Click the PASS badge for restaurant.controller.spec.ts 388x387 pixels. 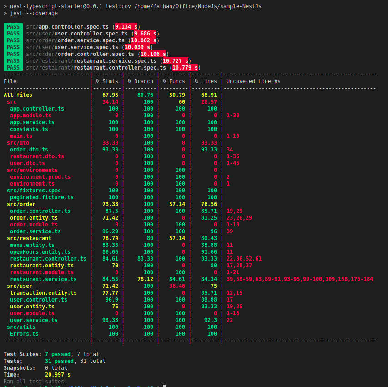tap(13, 67)
